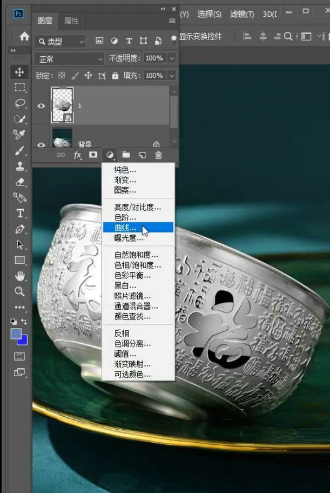
Task: Open the 类型 filter dropdown
Action: click(60, 42)
